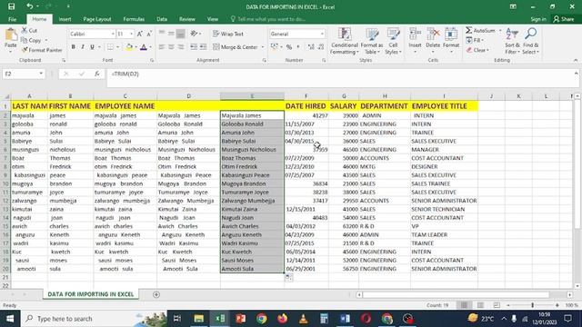Click the Font Color A icon

click(x=144, y=47)
